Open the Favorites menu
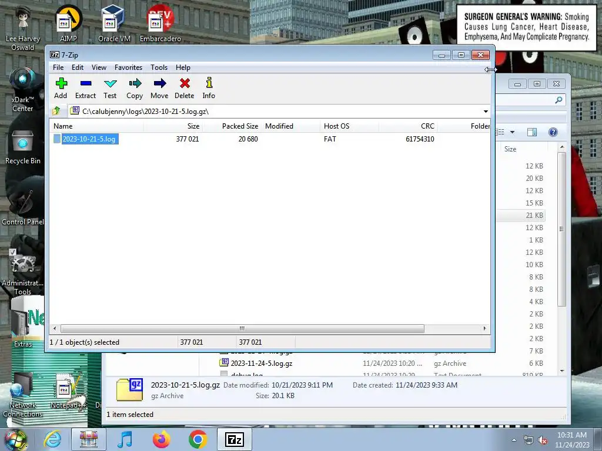This screenshot has height=451, width=602. click(x=128, y=68)
